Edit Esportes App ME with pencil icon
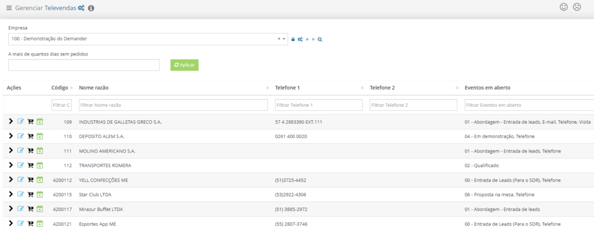The width and height of the screenshot is (594, 230). 21,223
